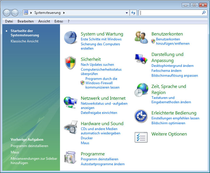
Task: Open the Hardware und Sound heading
Action: pos(102,123)
